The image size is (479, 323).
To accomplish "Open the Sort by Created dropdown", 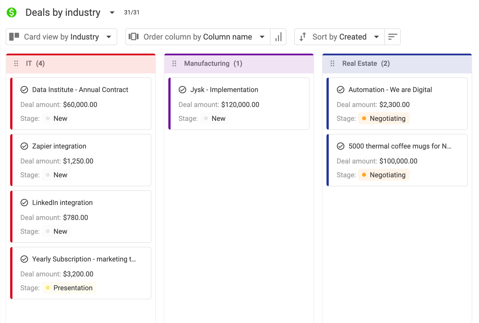I will (x=339, y=37).
